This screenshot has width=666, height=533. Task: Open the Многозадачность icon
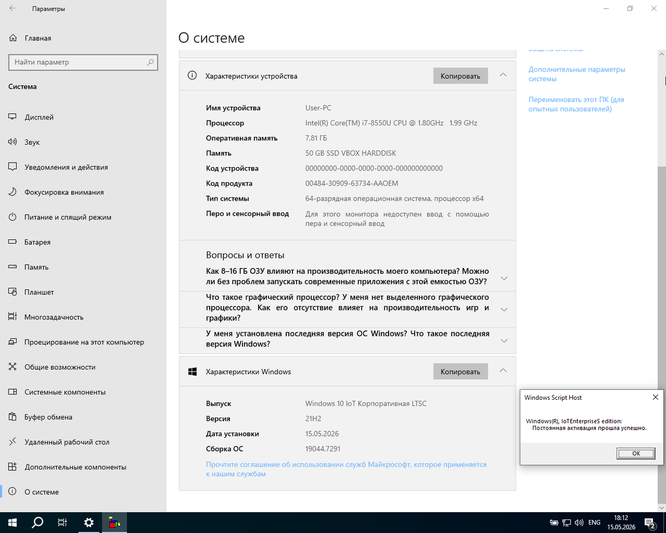tap(13, 317)
